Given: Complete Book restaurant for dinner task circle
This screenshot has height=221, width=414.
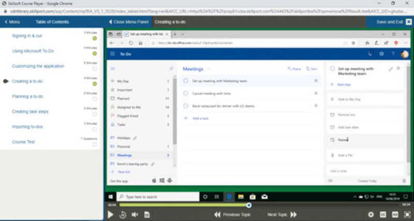Looking at the screenshot, I should coord(186,106).
